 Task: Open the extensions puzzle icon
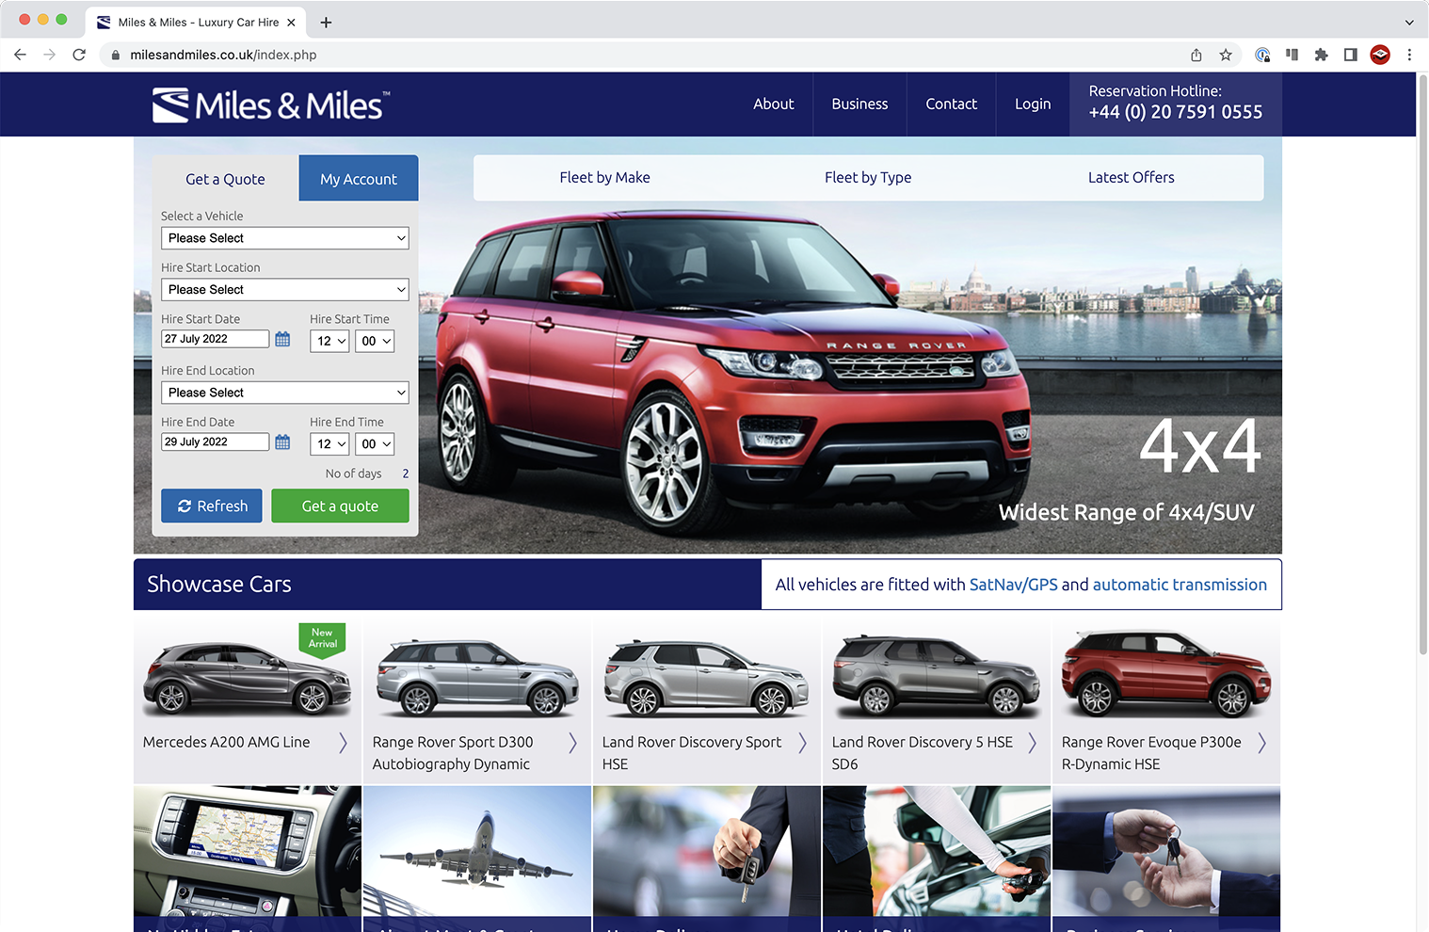pos(1321,55)
